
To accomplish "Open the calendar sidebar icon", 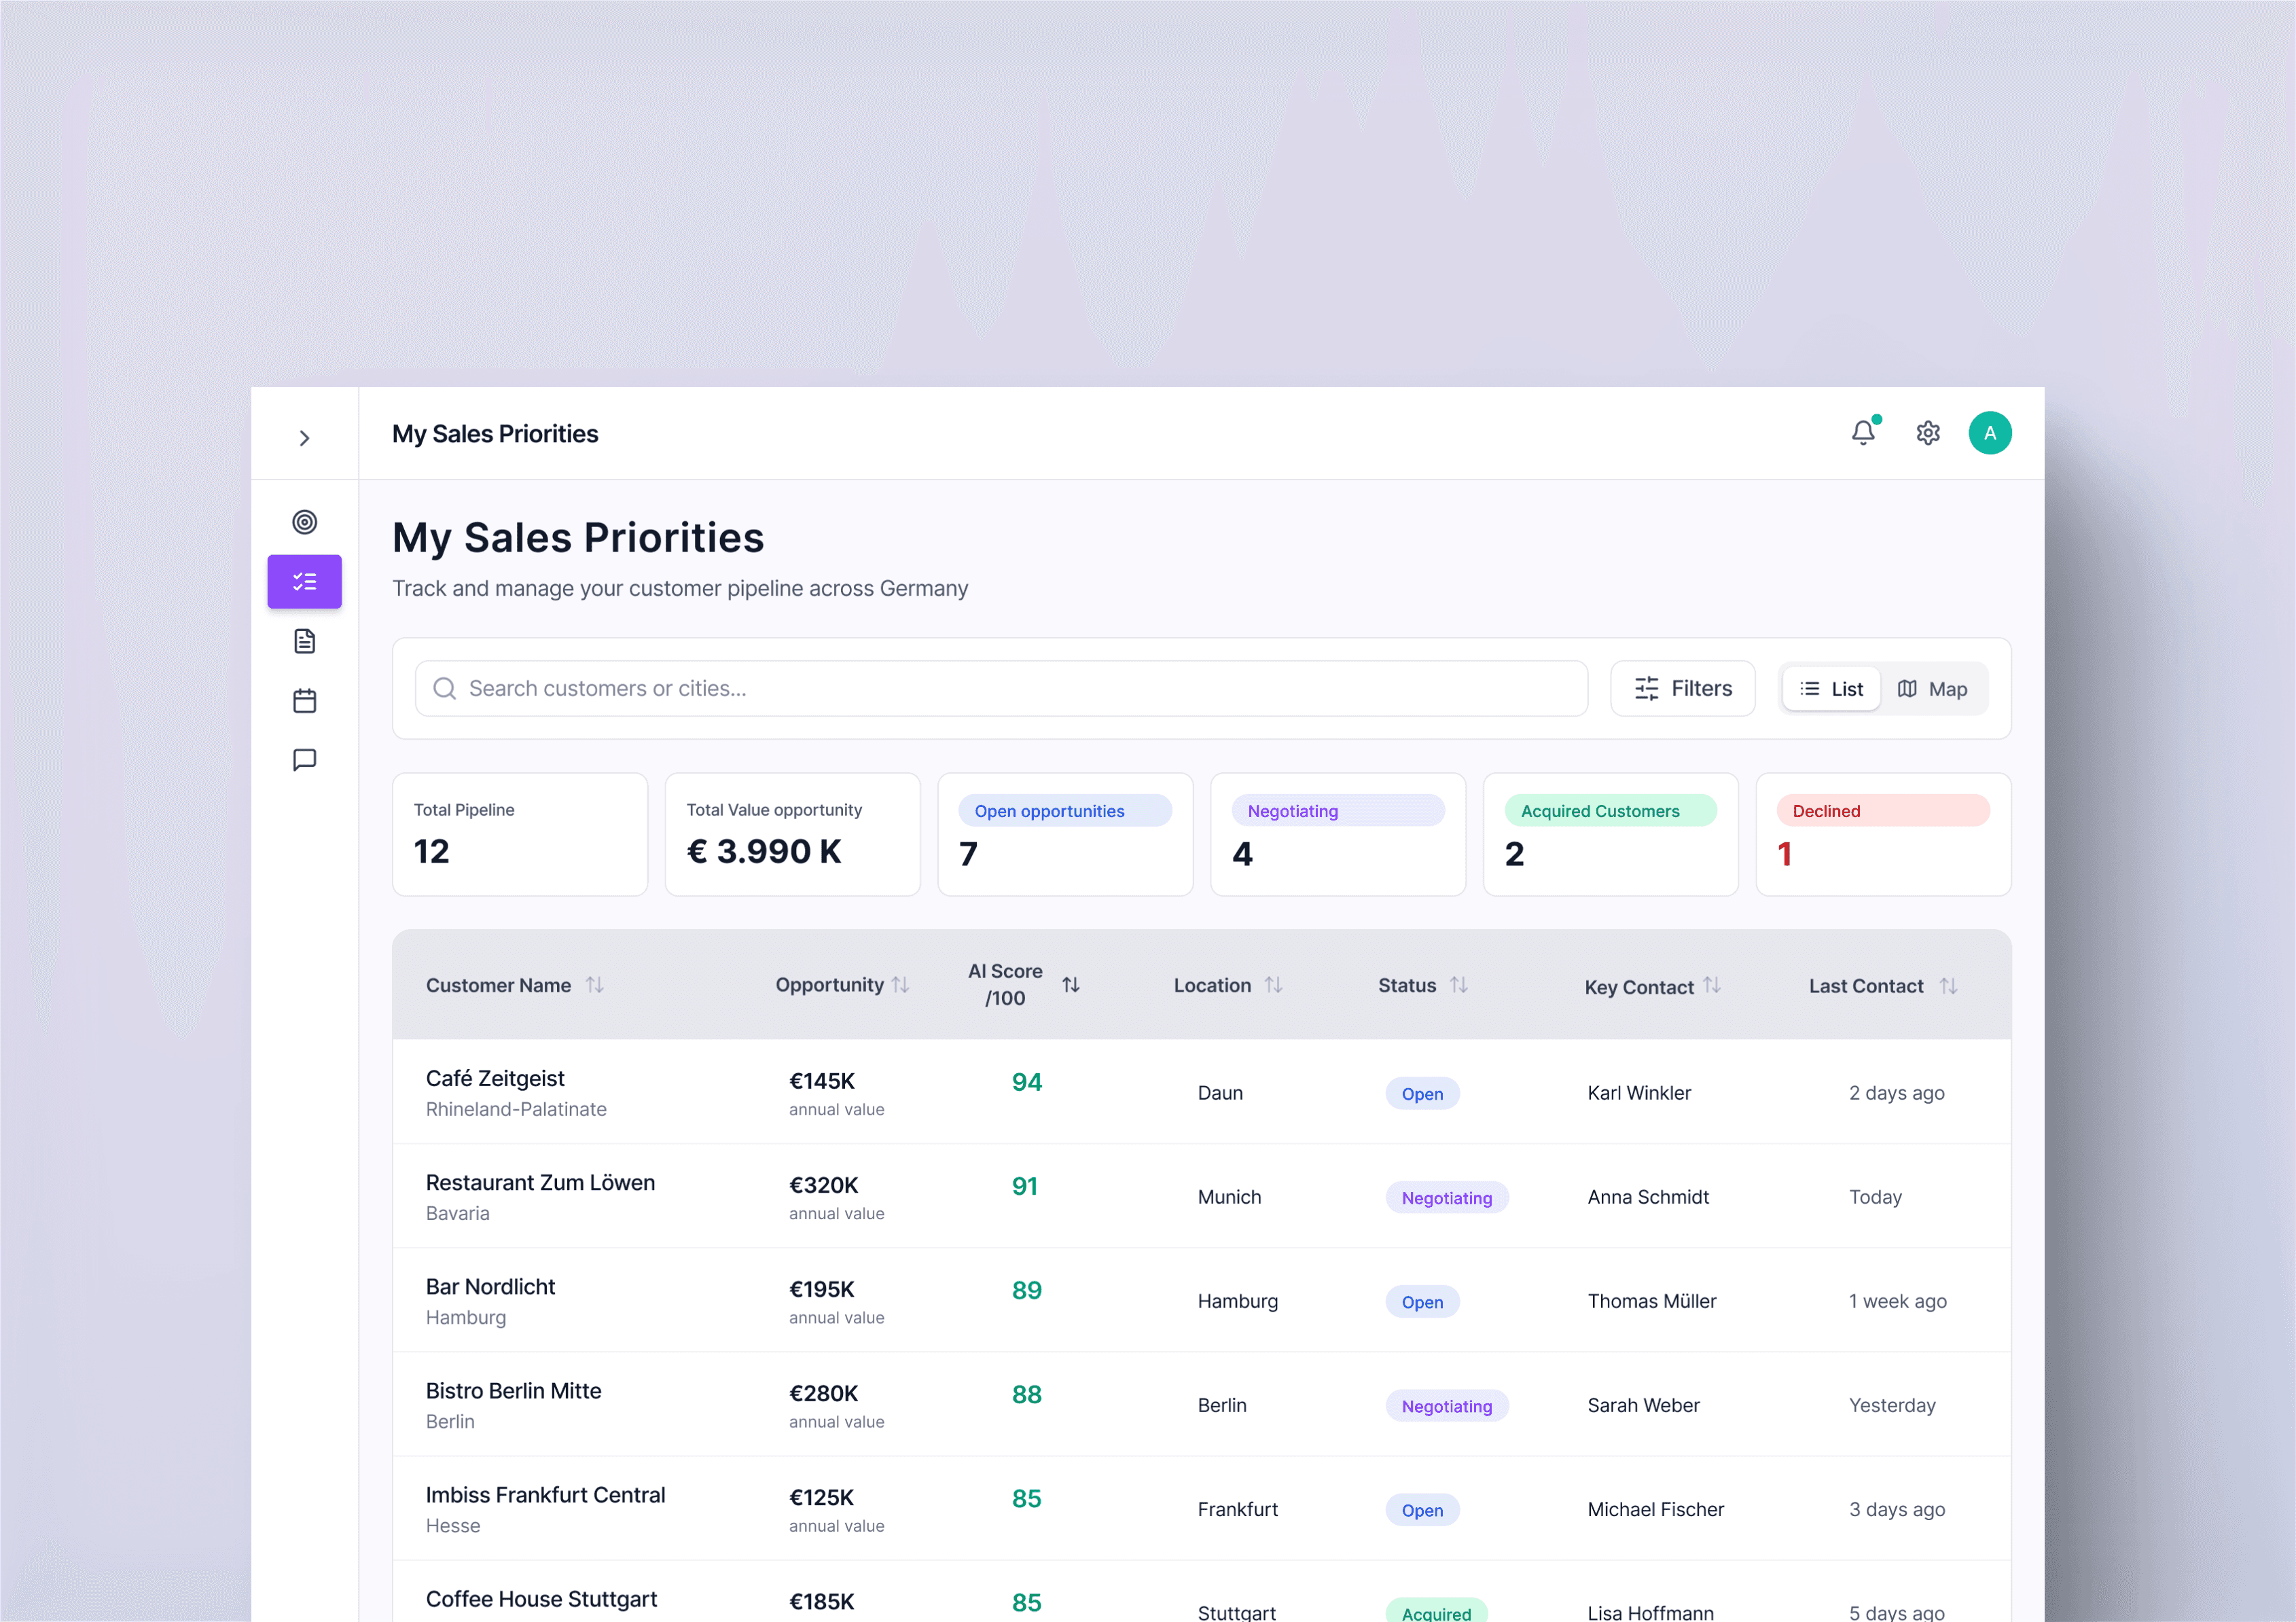I will point(304,700).
